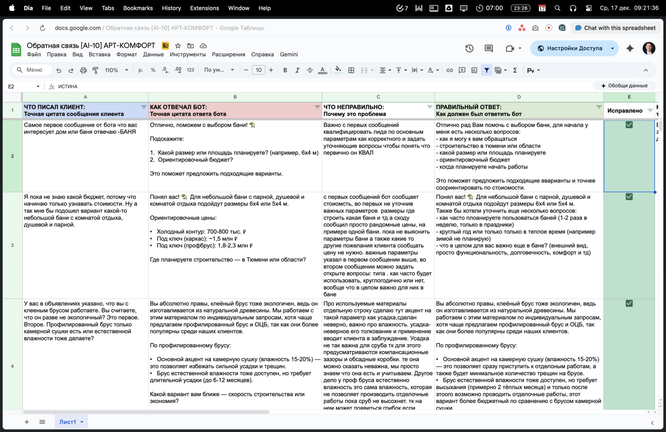Viewport: 666px width, 432px height.
Task: Open the Gemini sparkle side panel
Action: (630, 48)
